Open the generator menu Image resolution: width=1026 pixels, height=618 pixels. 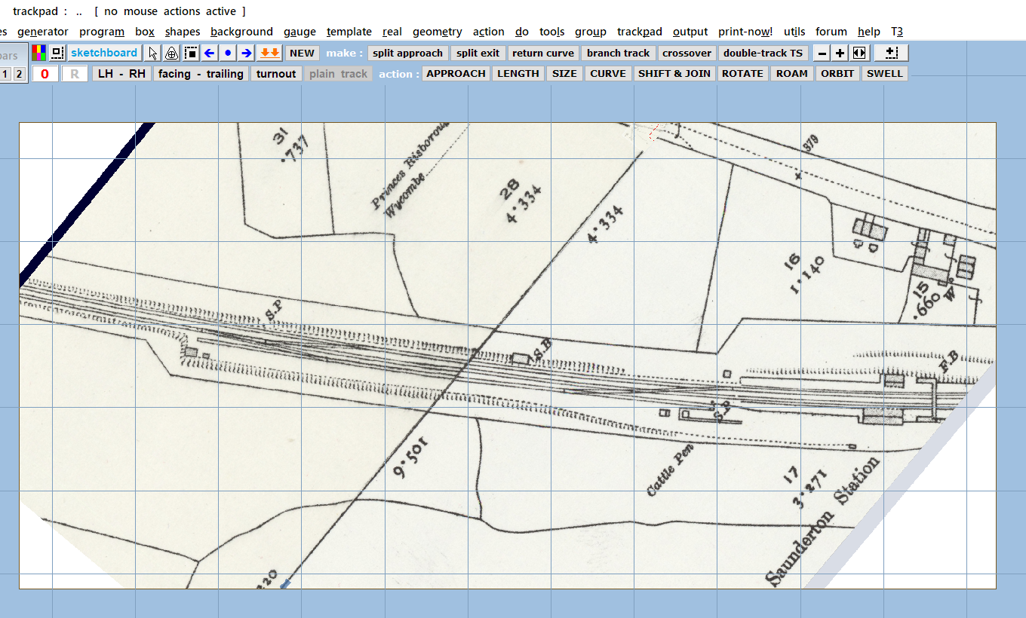coord(43,32)
